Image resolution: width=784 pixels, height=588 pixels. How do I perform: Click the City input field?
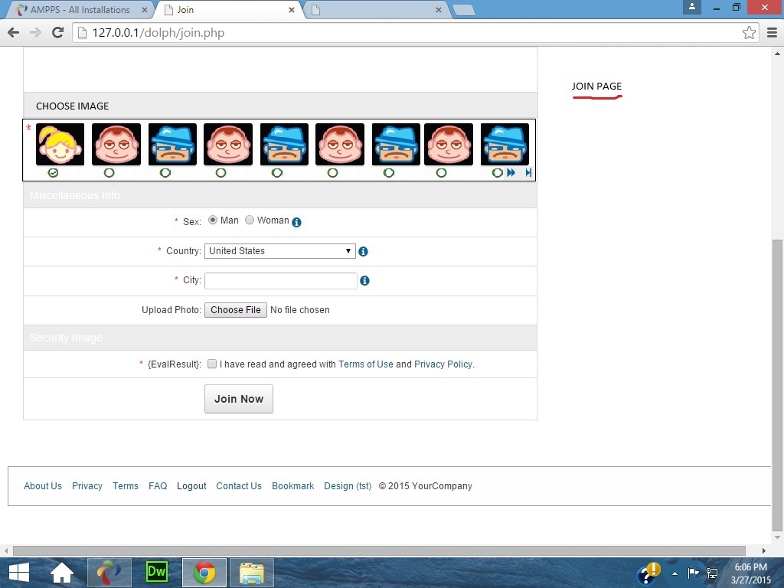pos(280,280)
